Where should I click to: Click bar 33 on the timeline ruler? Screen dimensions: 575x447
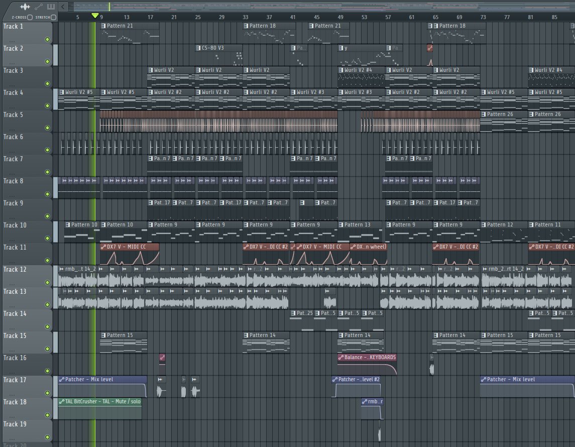pyautogui.click(x=245, y=17)
